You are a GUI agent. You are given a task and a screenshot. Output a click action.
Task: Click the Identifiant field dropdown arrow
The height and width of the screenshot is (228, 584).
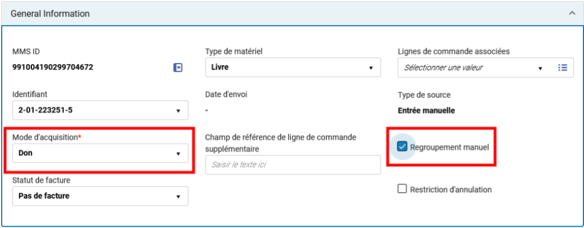pos(178,111)
